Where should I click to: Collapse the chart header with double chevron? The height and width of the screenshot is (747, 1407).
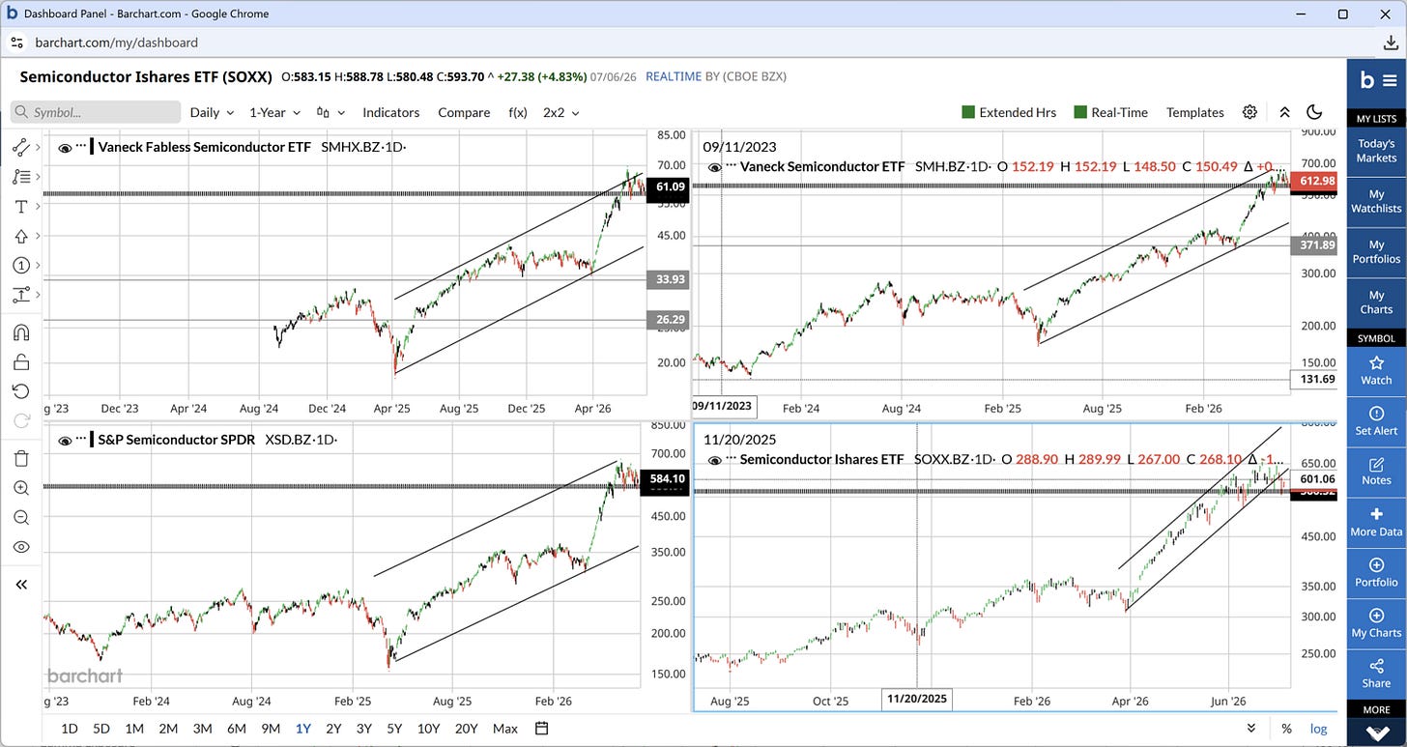tap(1284, 112)
